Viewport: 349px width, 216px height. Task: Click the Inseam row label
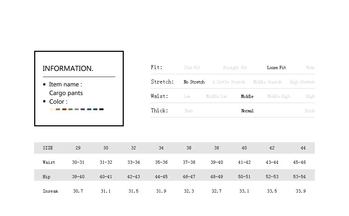coord(50,191)
